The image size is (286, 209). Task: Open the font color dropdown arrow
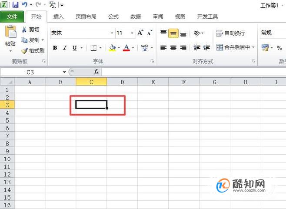[133, 48]
